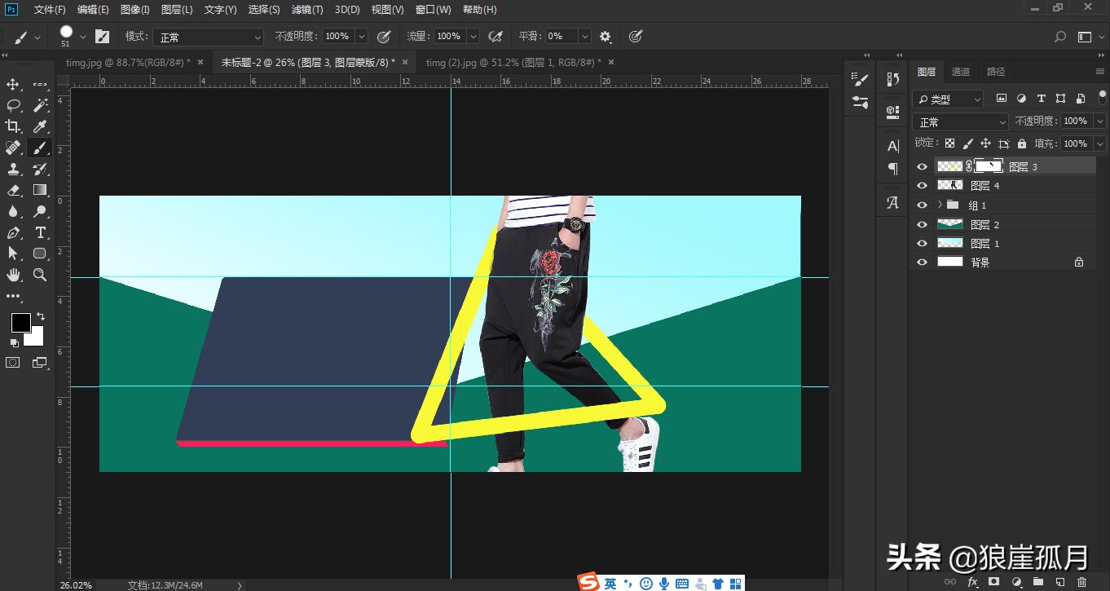The width and height of the screenshot is (1110, 591).
Task: Open the brush 模式 dropdown showing 正常
Action: pos(209,37)
